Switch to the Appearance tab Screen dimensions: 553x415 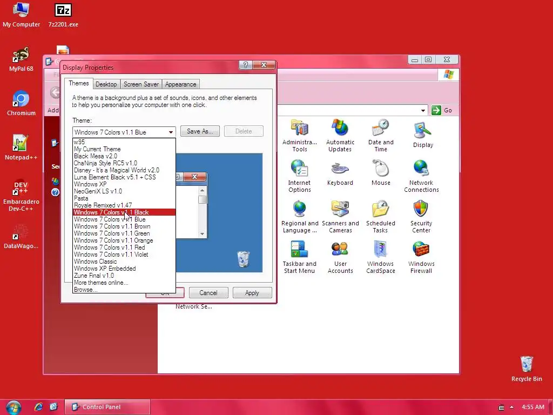tap(180, 84)
